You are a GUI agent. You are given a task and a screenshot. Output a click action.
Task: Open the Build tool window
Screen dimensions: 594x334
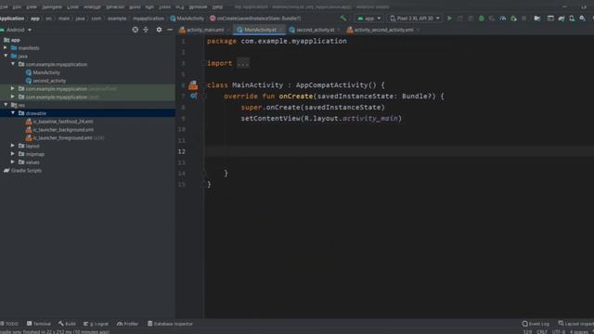point(67,324)
